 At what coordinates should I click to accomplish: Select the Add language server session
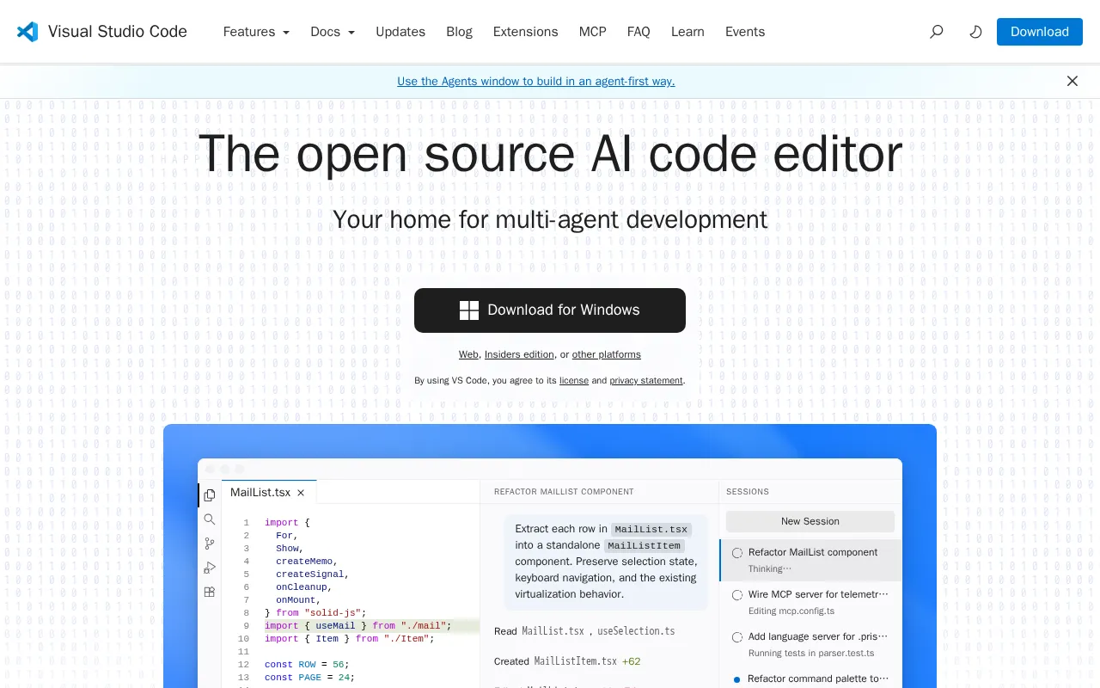810,644
